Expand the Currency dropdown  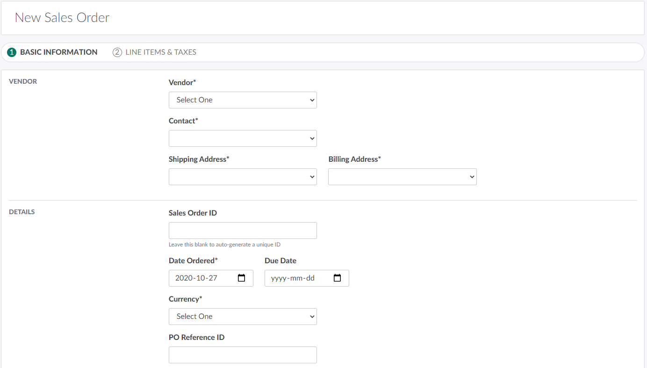click(243, 317)
